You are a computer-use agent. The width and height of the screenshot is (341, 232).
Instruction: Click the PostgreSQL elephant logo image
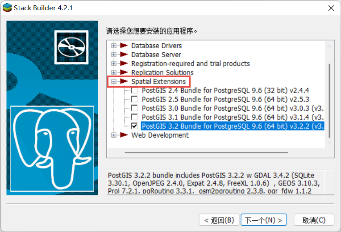[x=52, y=149]
